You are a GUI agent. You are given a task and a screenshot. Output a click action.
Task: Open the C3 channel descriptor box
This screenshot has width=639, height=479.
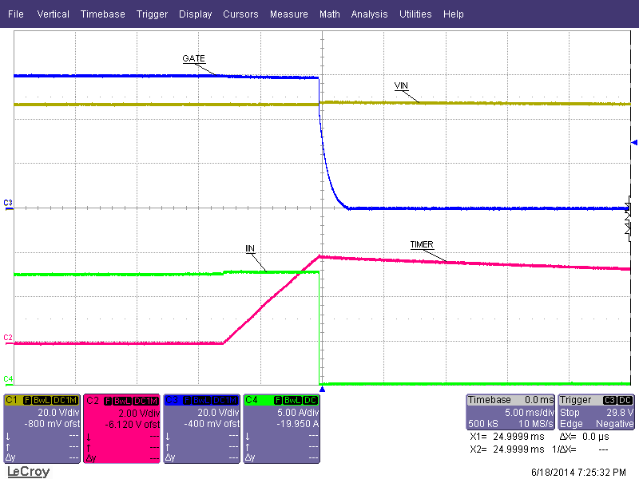coord(202,427)
